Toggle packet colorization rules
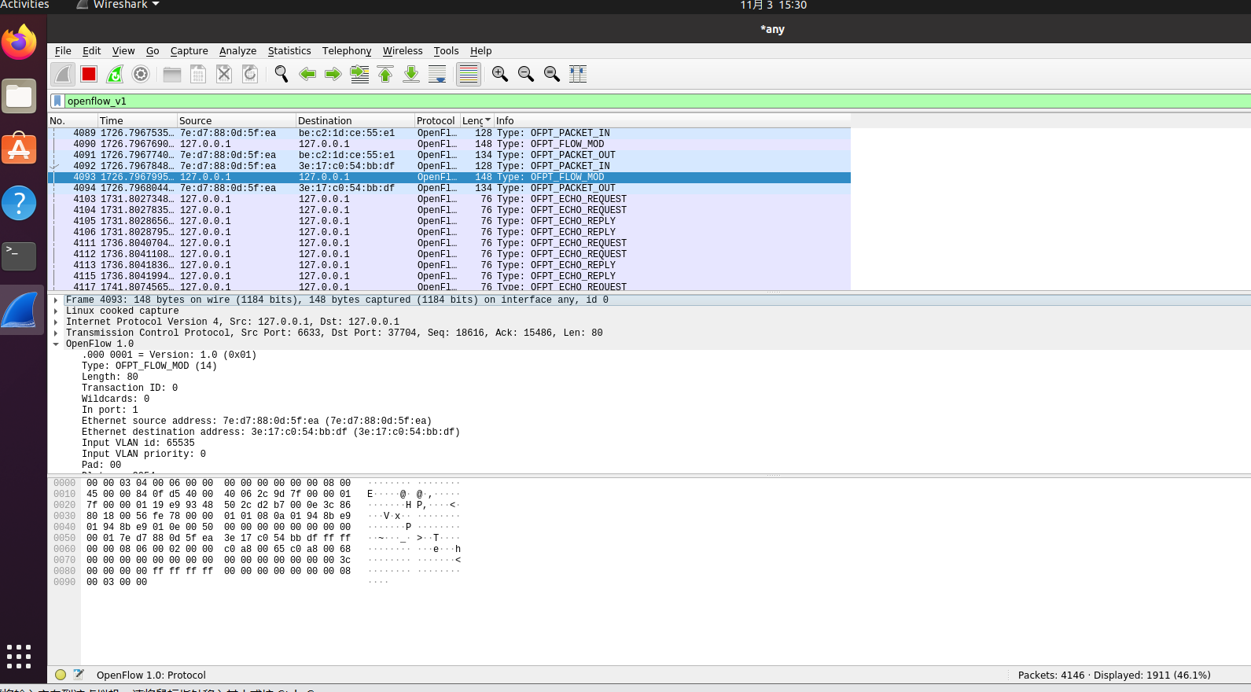The width and height of the screenshot is (1251, 692). pos(469,74)
